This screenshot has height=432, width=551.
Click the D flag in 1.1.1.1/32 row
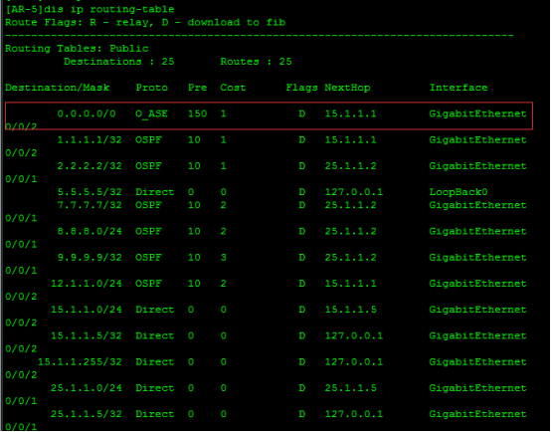[x=301, y=140]
